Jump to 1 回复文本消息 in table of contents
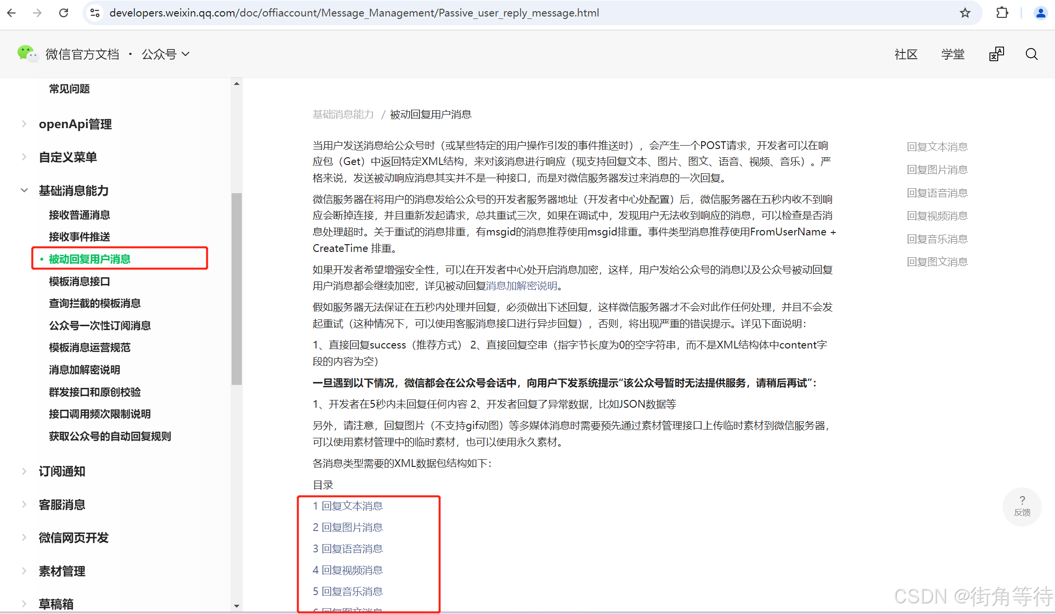Image resolution: width=1055 pixels, height=614 pixels. [348, 506]
